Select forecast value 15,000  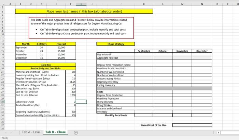[61, 51]
